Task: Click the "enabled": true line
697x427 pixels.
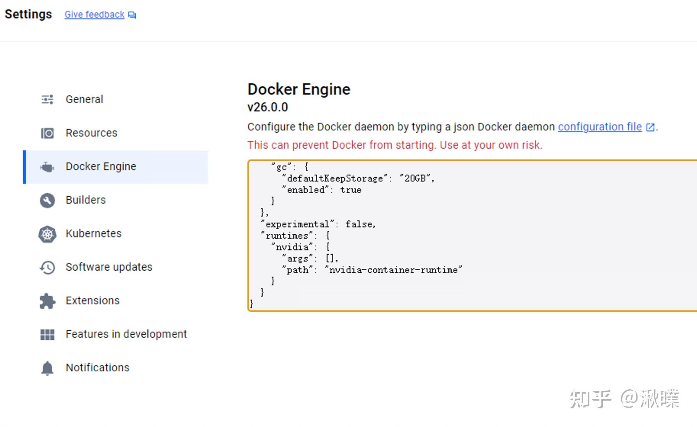Action: pos(321,190)
